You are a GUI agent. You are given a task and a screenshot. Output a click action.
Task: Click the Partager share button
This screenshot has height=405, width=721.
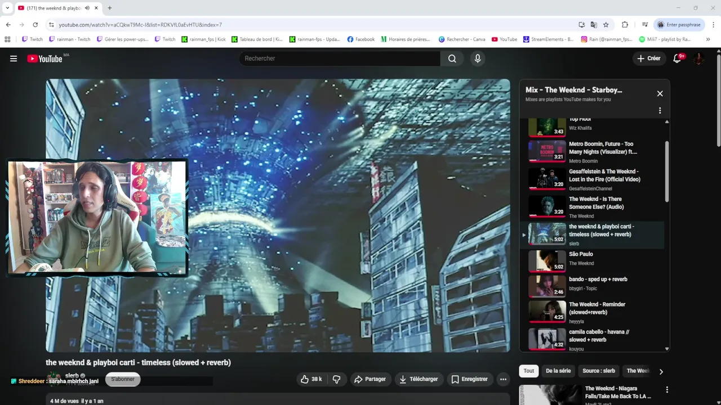coord(370,379)
